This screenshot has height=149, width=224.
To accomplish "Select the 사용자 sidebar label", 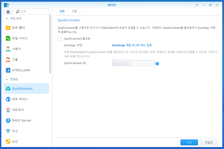I will click(17, 49).
